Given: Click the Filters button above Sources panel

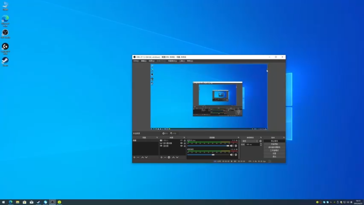Looking at the screenshot, I should pyautogui.click(x=173, y=133).
